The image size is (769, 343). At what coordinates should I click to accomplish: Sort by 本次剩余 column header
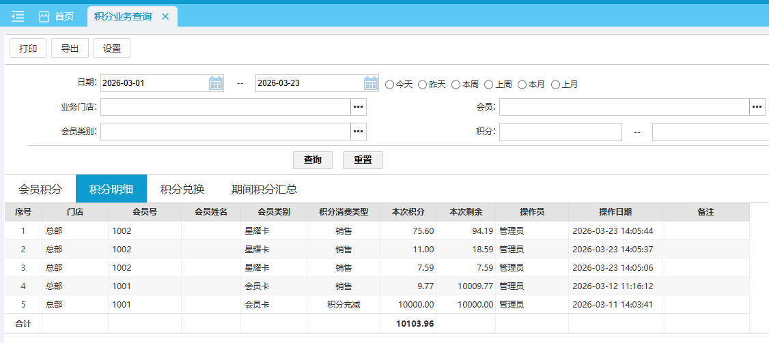466,212
